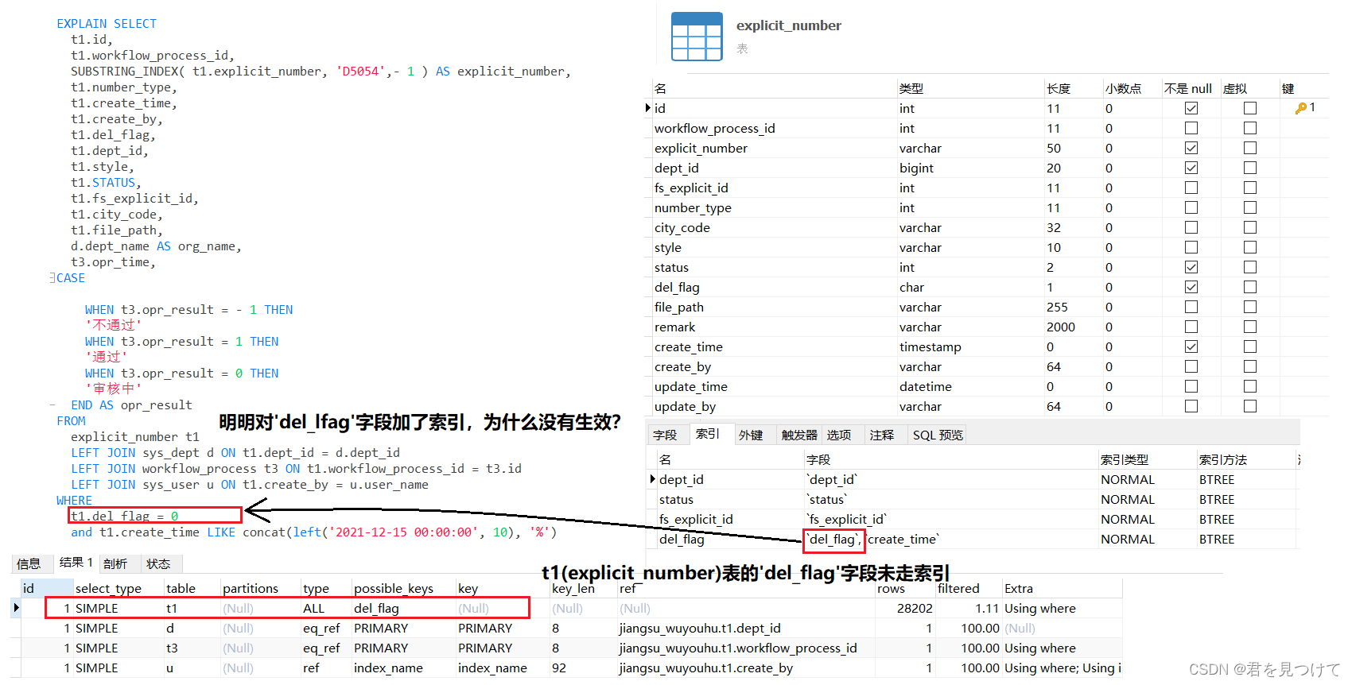Screen dimensions: 1352x685
Task: Click the 'D5054' string literal
Action: (x=361, y=72)
